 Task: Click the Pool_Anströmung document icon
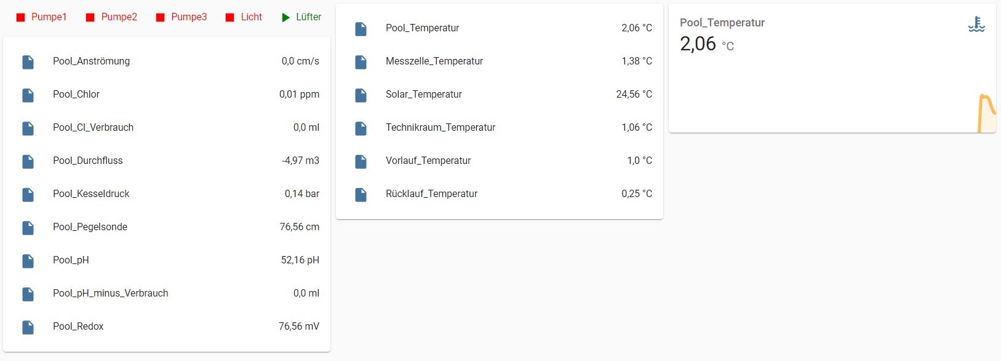[x=28, y=61]
